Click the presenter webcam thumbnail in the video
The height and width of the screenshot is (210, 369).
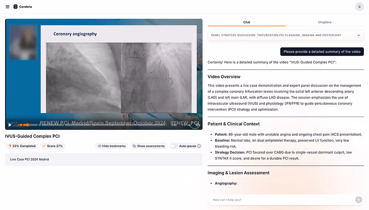coord(23,42)
